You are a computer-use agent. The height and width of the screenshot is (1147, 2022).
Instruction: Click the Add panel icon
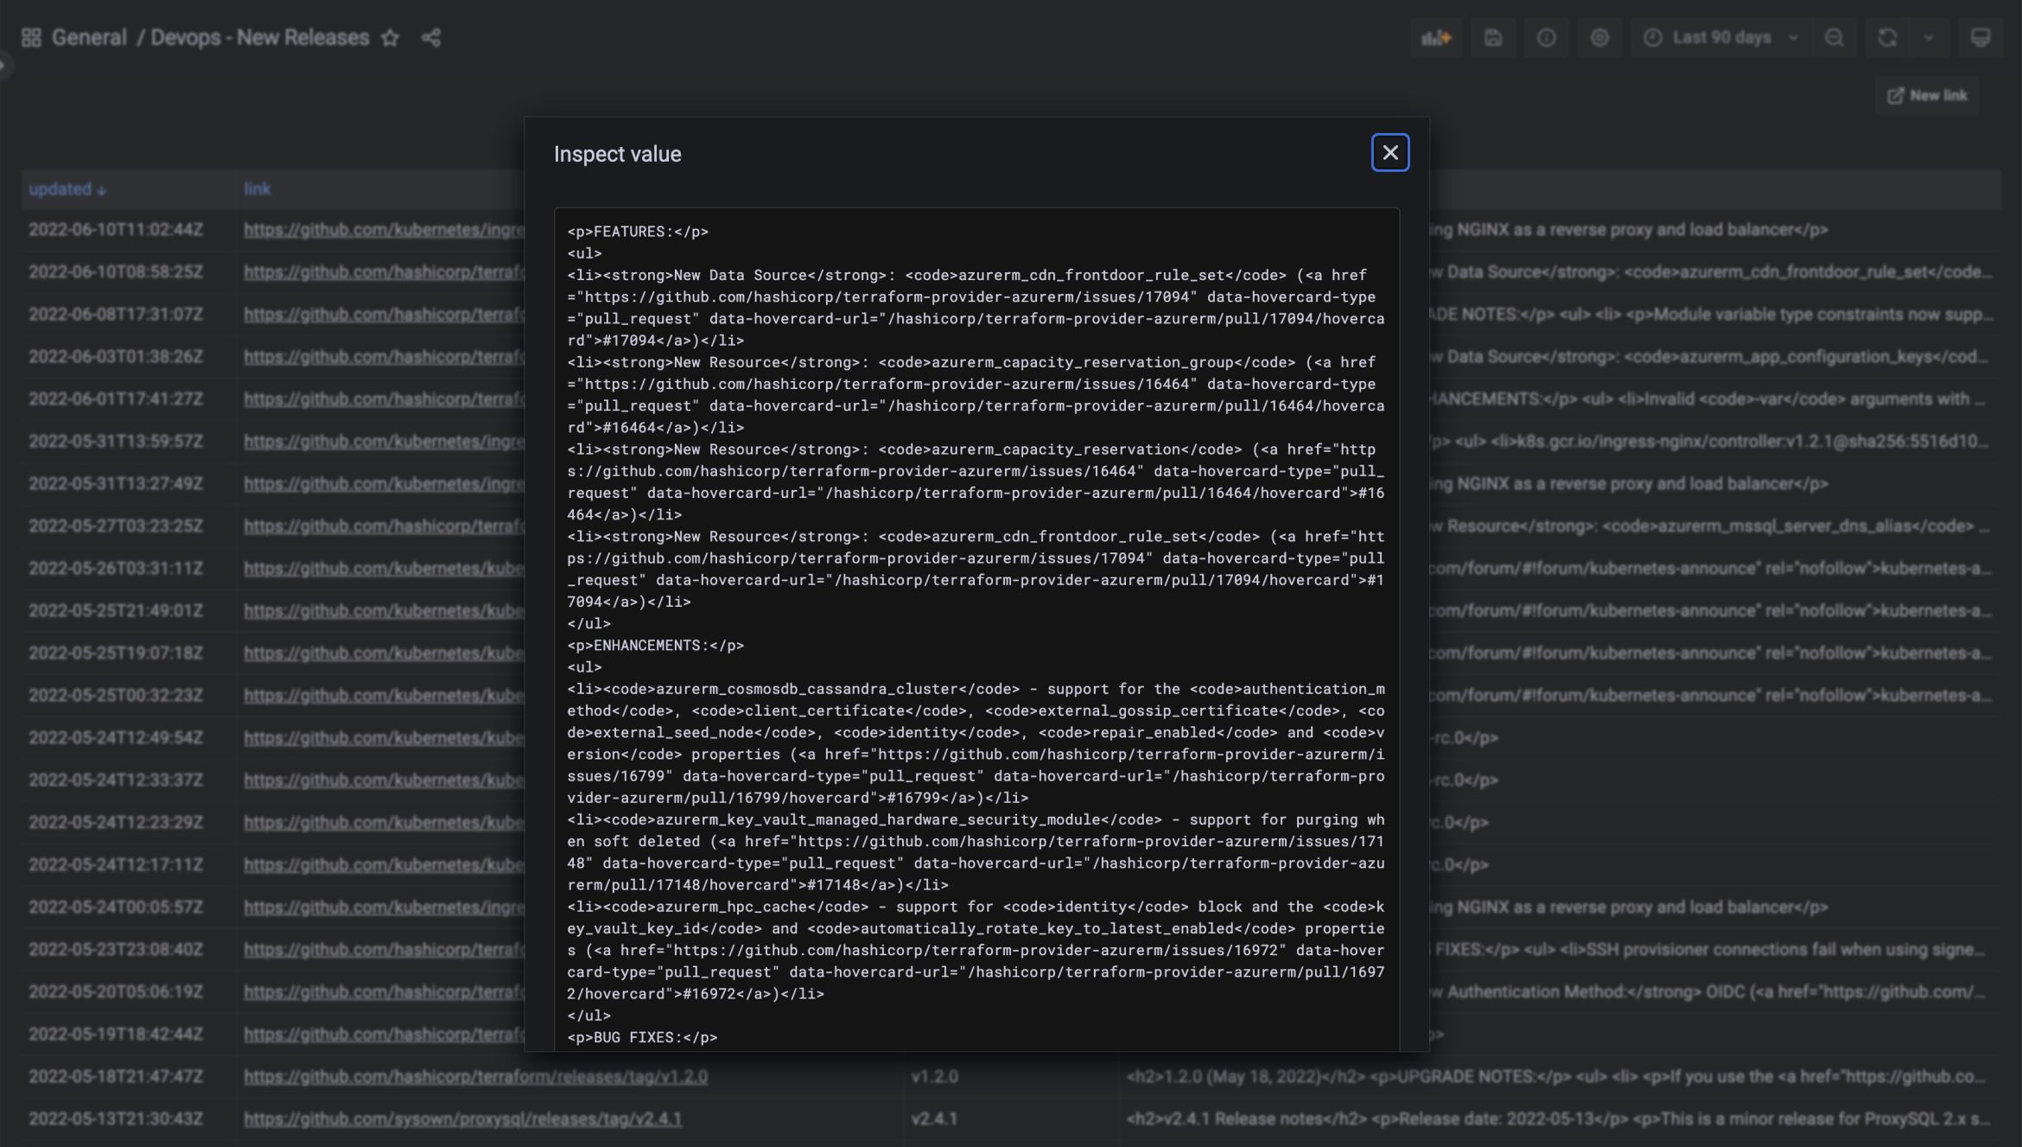click(1435, 38)
